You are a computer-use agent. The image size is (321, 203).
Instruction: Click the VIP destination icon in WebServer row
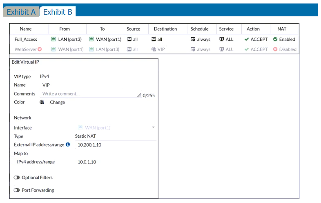(x=154, y=49)
